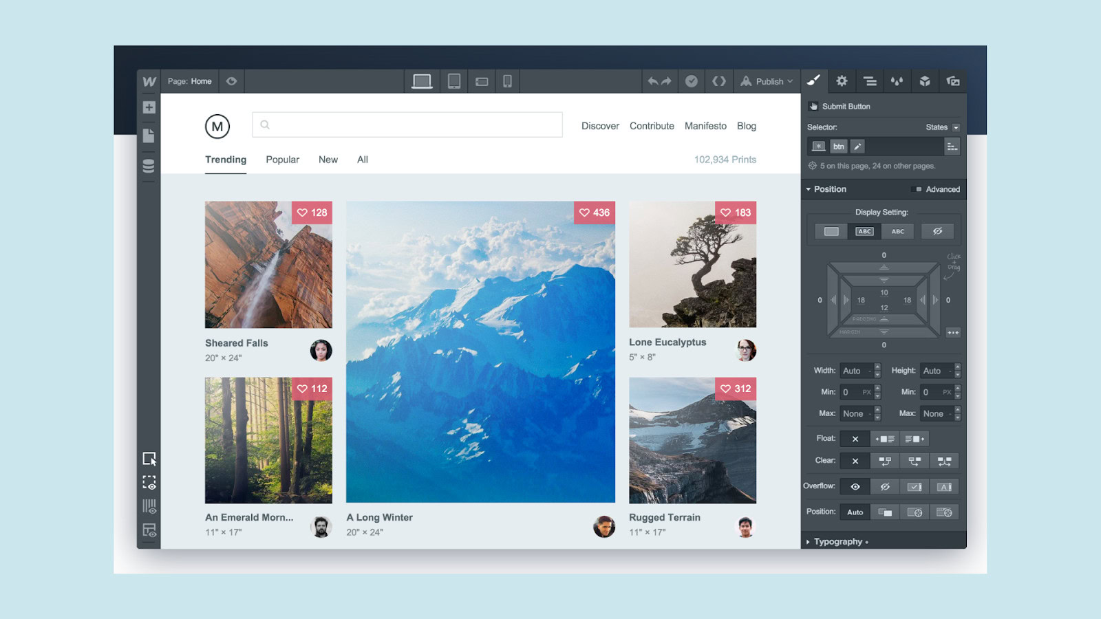Viewport: 1101px width, 619px height.
Task: Click the base breakpoint icon in Selector
Action: coord(818,146)
